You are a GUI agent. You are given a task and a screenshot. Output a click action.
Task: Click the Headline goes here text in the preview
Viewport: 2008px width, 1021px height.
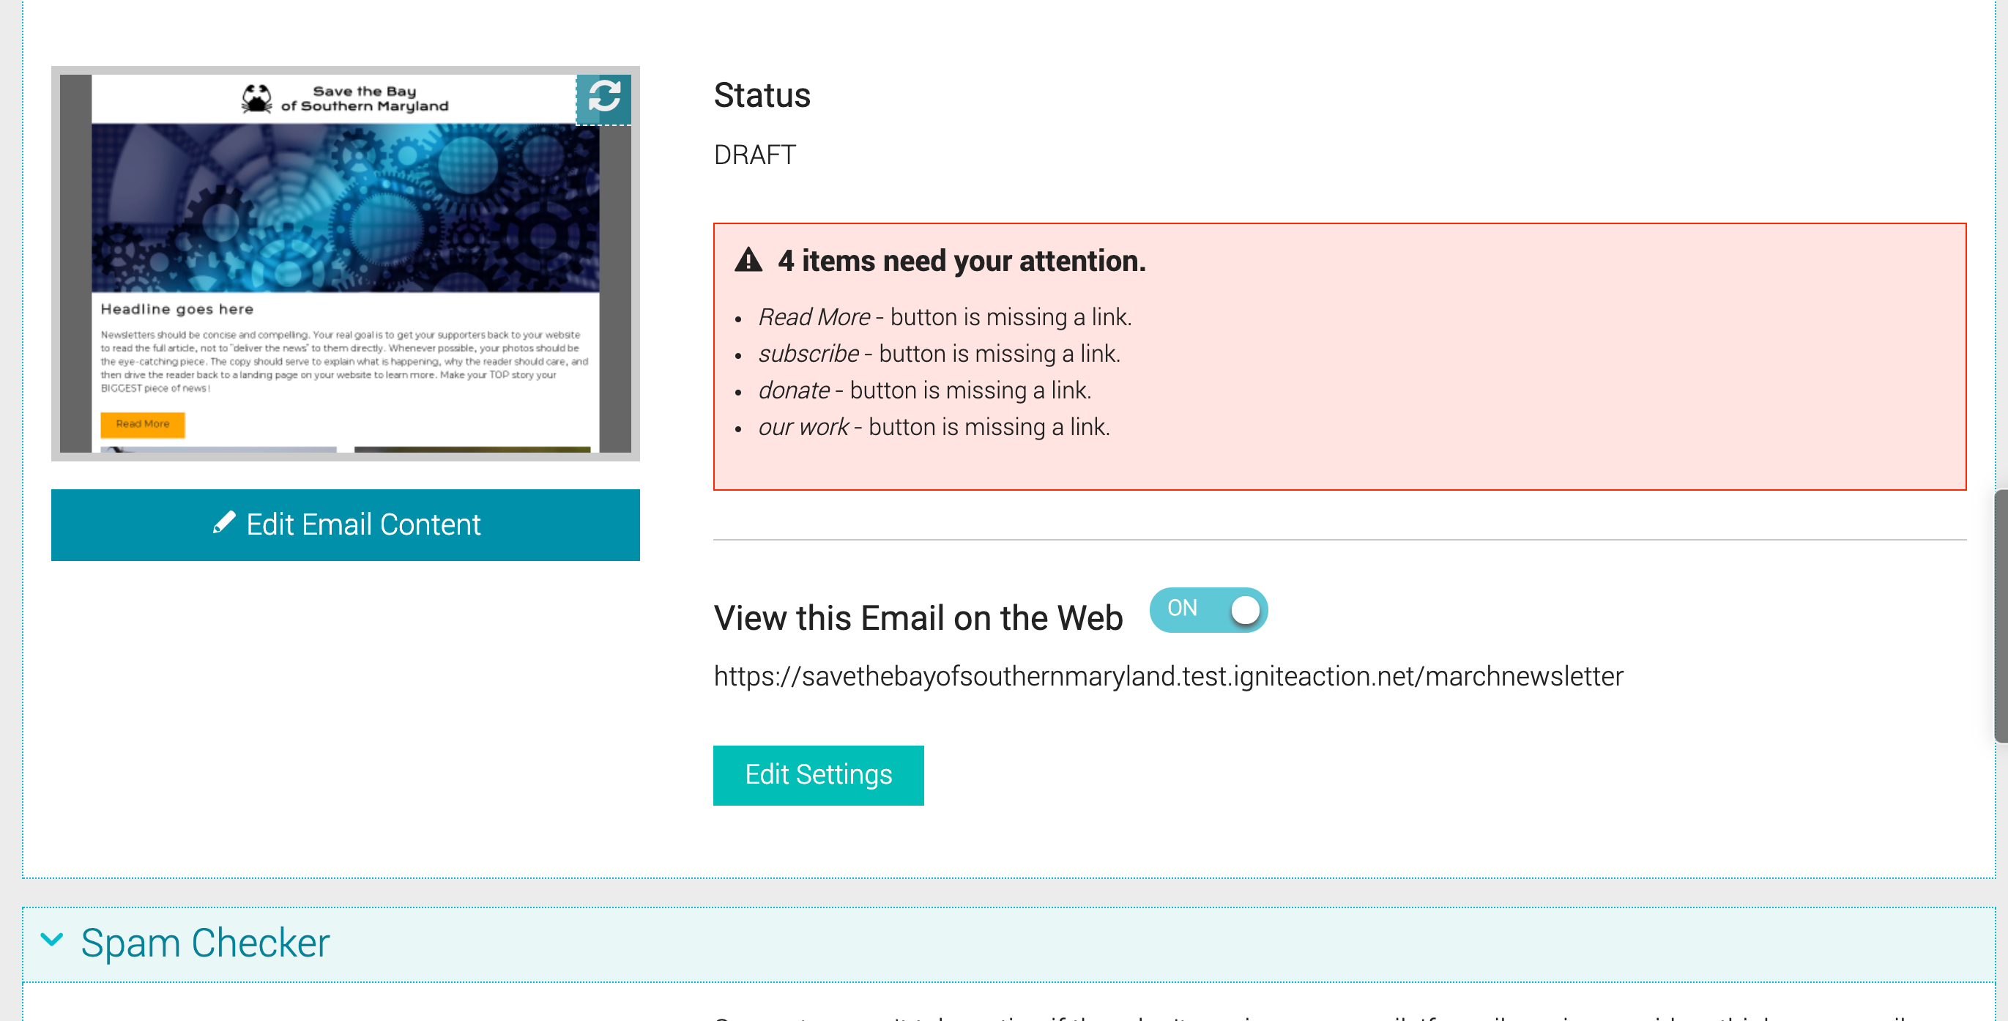pos(177,309)
